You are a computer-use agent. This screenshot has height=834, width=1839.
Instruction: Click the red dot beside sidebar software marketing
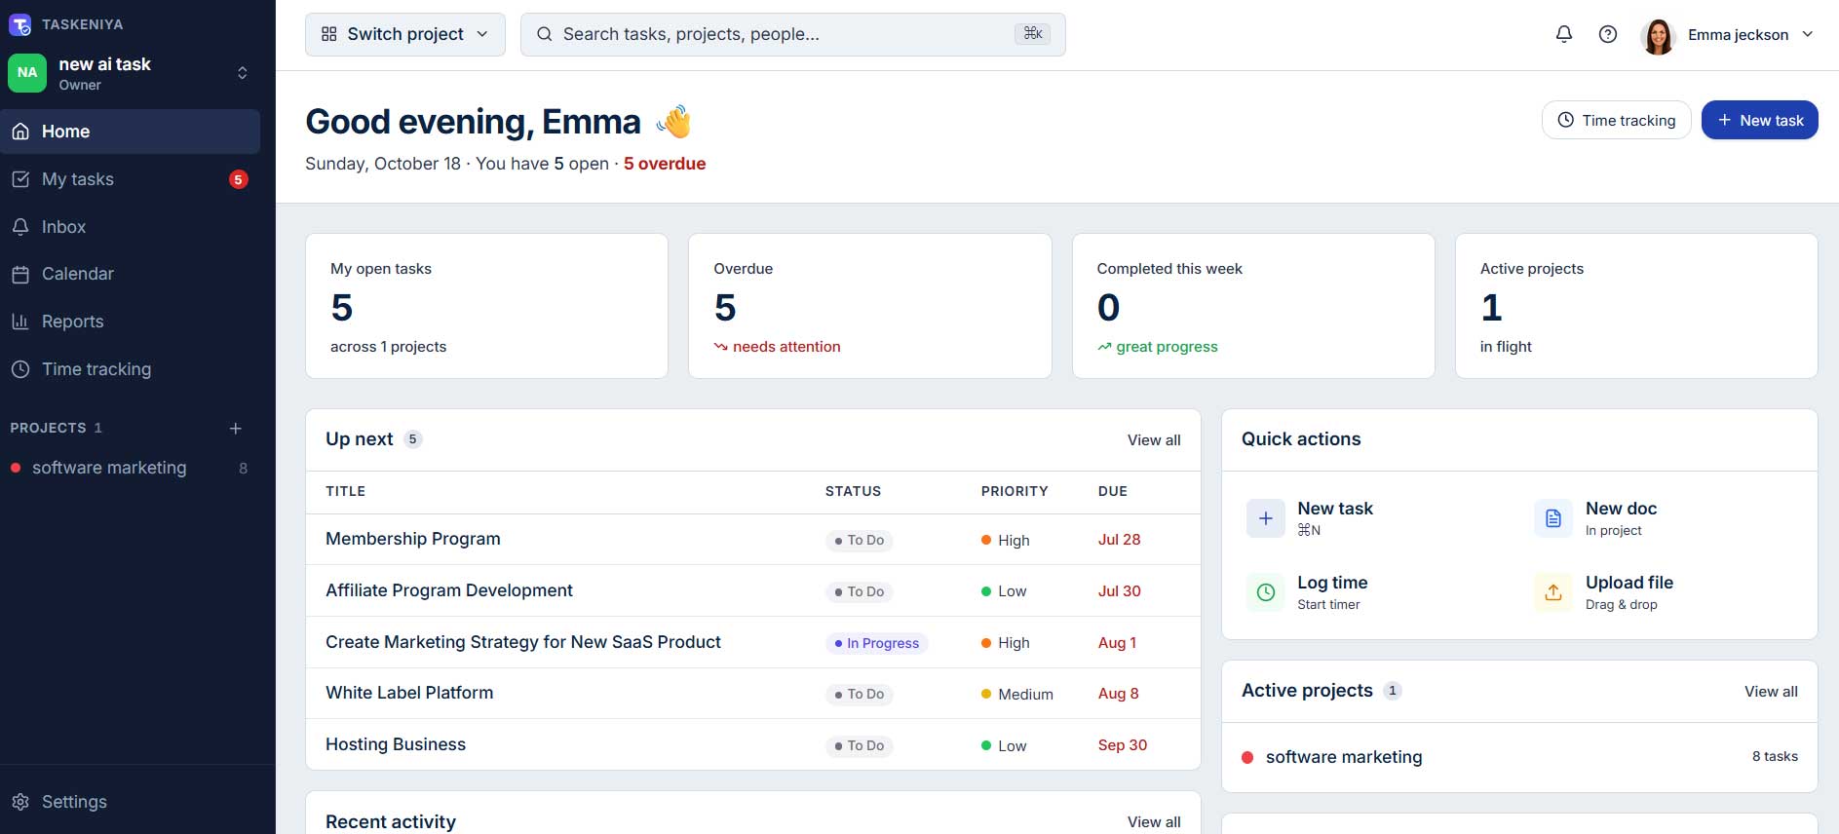16,468
